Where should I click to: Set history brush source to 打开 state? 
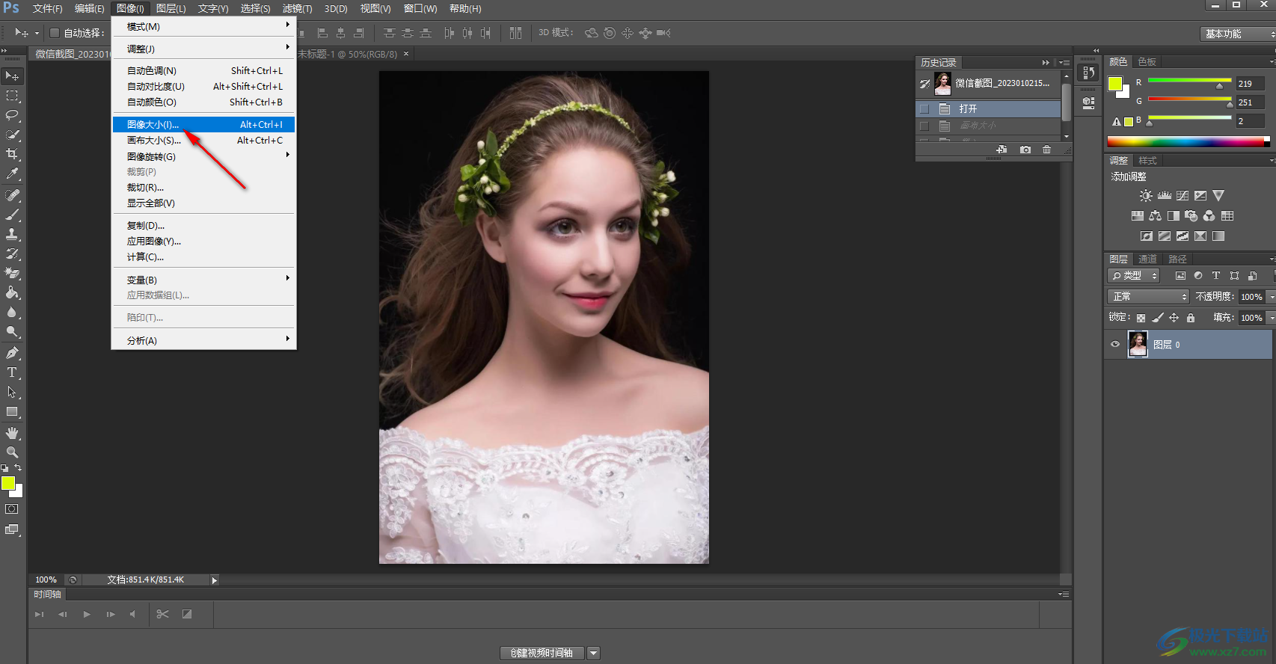924,109
